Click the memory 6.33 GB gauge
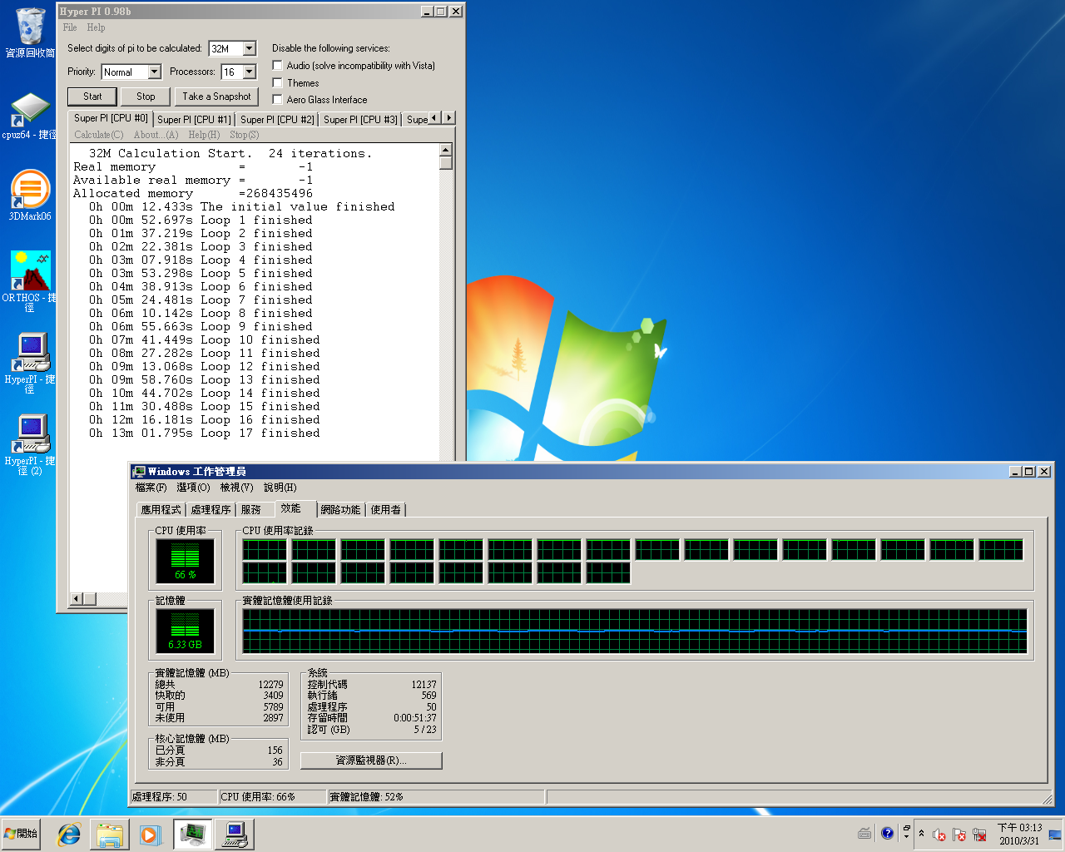This screenshot has width=1065, height=852. click(x=186, y=631)
